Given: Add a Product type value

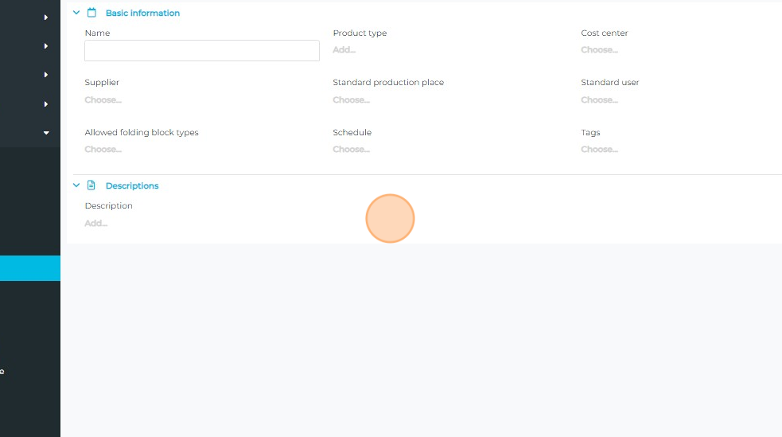Looking at the screenshot, I should pyautogui.click(x=344, y=50).
